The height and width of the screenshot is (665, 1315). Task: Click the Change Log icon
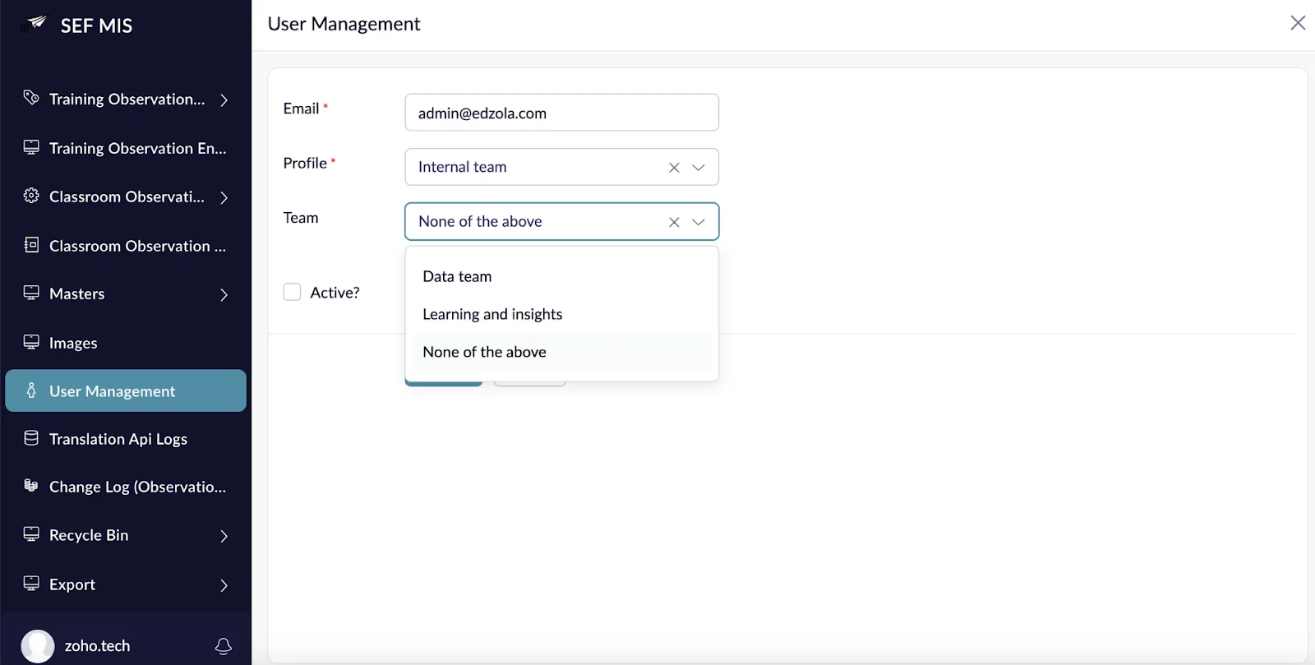click(31, 485)
